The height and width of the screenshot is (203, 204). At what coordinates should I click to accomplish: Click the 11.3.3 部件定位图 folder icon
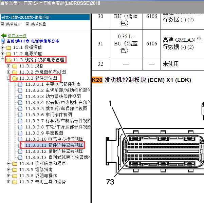click(x=15, y=78)
